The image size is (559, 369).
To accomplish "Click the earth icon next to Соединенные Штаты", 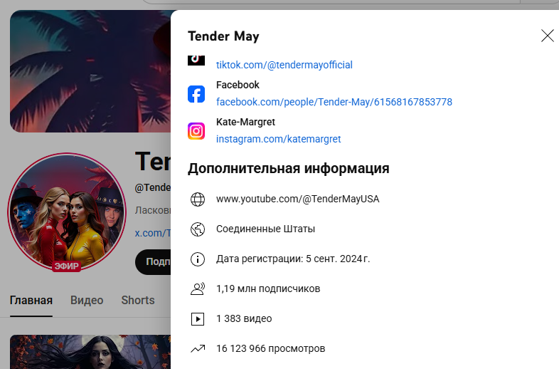I will (x=198, y=229).
